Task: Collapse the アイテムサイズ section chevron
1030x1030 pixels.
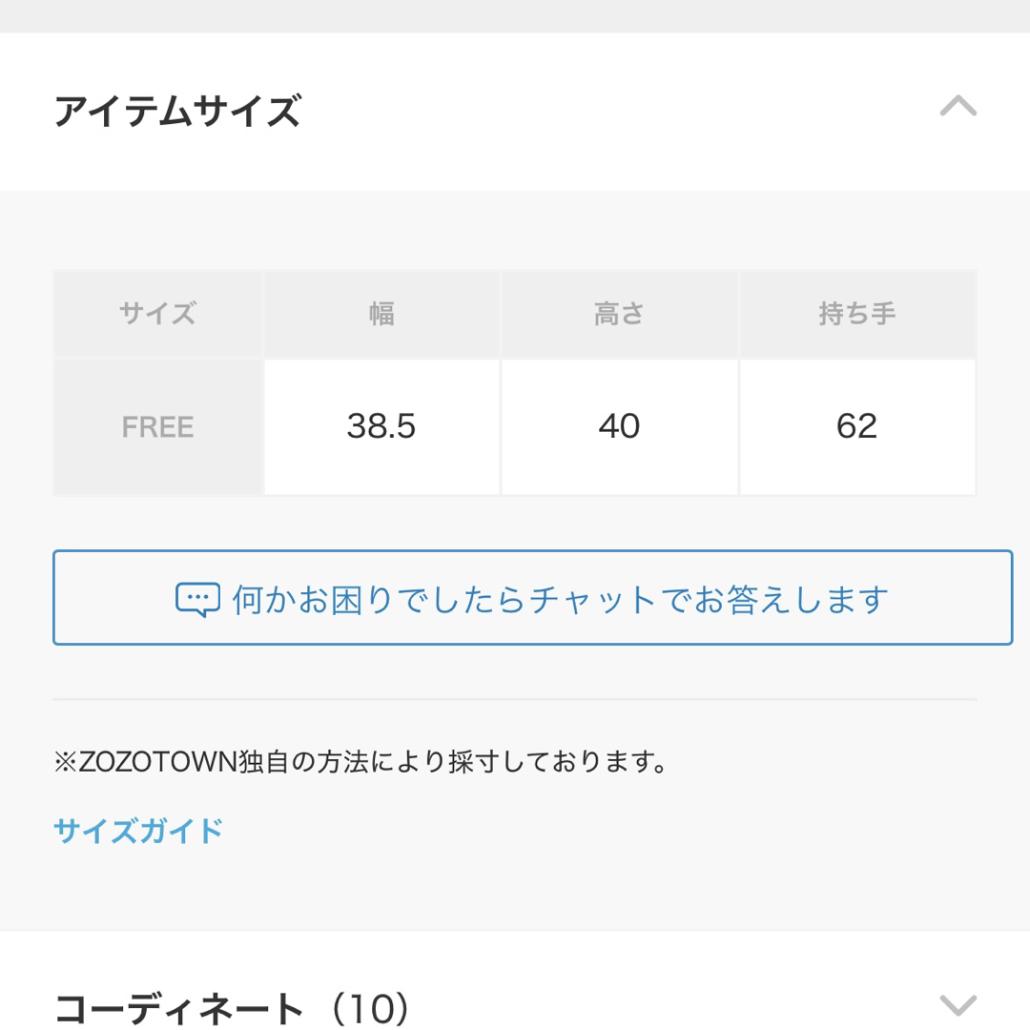Action: (x=958, y=107)
